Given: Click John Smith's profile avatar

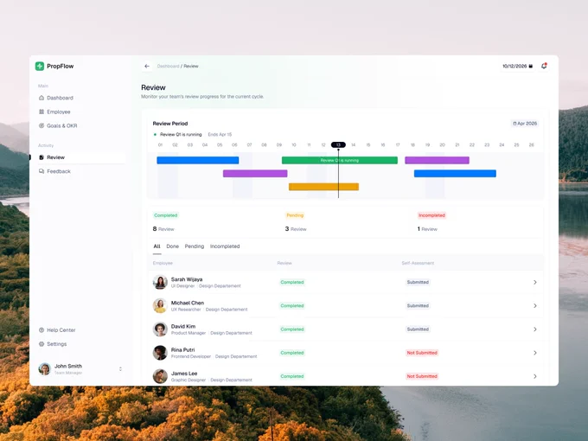Looking at the screenshot, I should click(45, 369).
